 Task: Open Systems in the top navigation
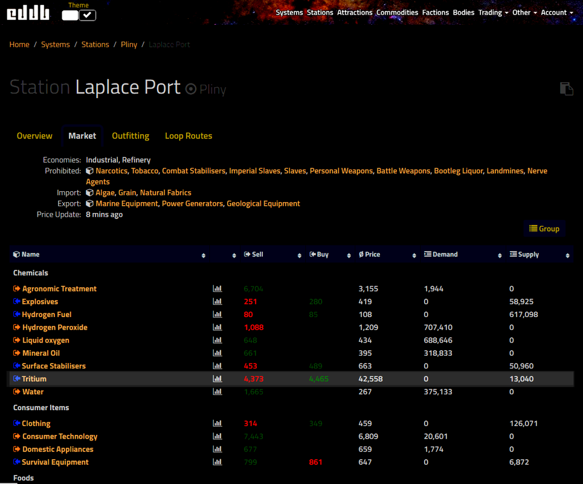[x=289, y=13]
